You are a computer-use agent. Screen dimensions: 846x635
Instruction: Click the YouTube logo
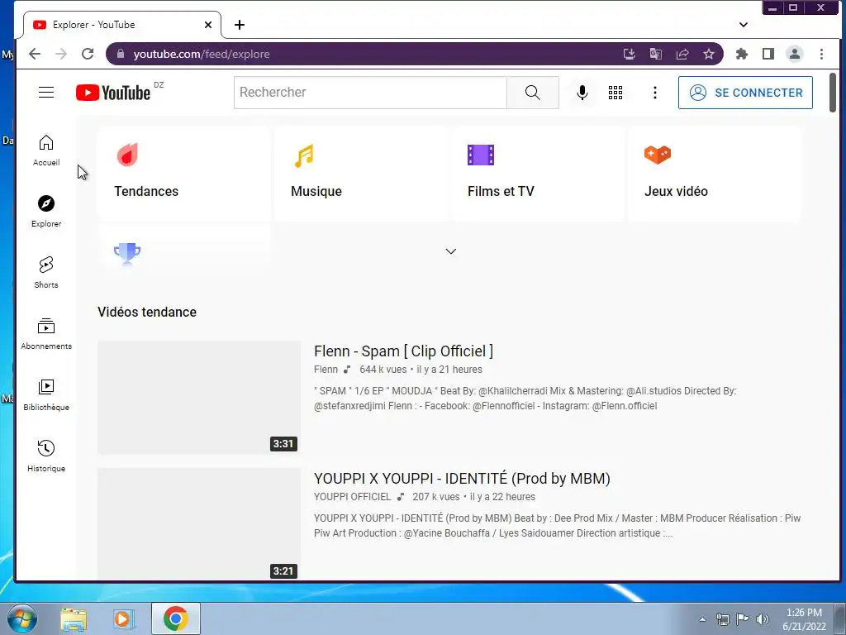[x=113, y=93]
